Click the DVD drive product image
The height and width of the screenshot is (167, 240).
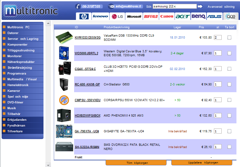coord(64,146)
